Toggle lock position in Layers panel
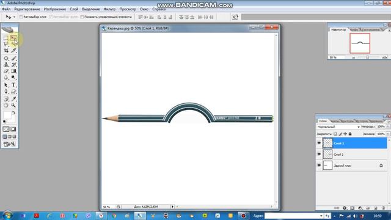The width and height of the screenshot is (391, 220). [x=345, y=134]
